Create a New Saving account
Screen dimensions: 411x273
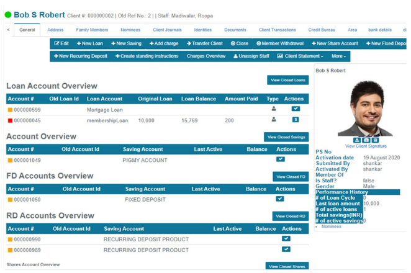point(126,43)
